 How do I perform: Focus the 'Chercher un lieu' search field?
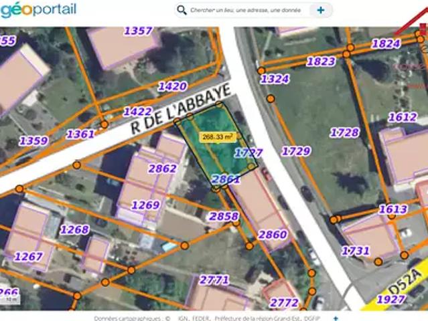tap(244, 10)
